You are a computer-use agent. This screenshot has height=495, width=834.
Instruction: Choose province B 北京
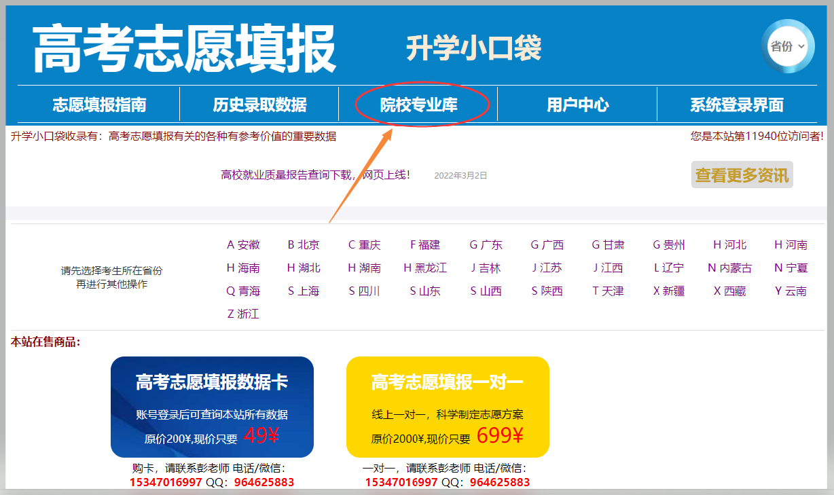click(x=304, y=245)
